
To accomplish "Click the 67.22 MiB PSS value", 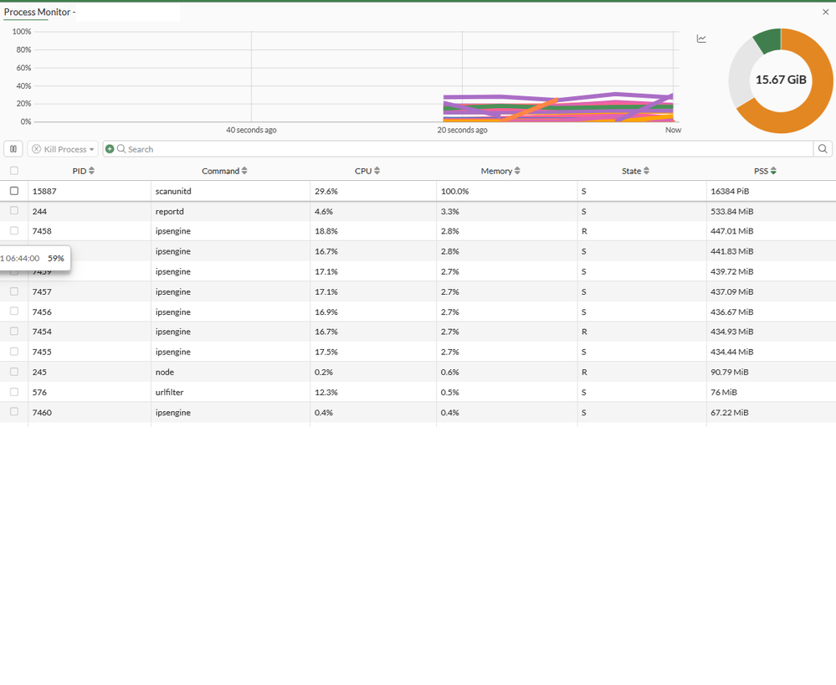I will [730, 412].
